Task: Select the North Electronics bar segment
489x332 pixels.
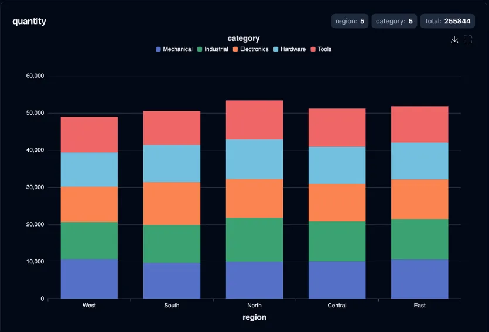Action: (255, 198)
